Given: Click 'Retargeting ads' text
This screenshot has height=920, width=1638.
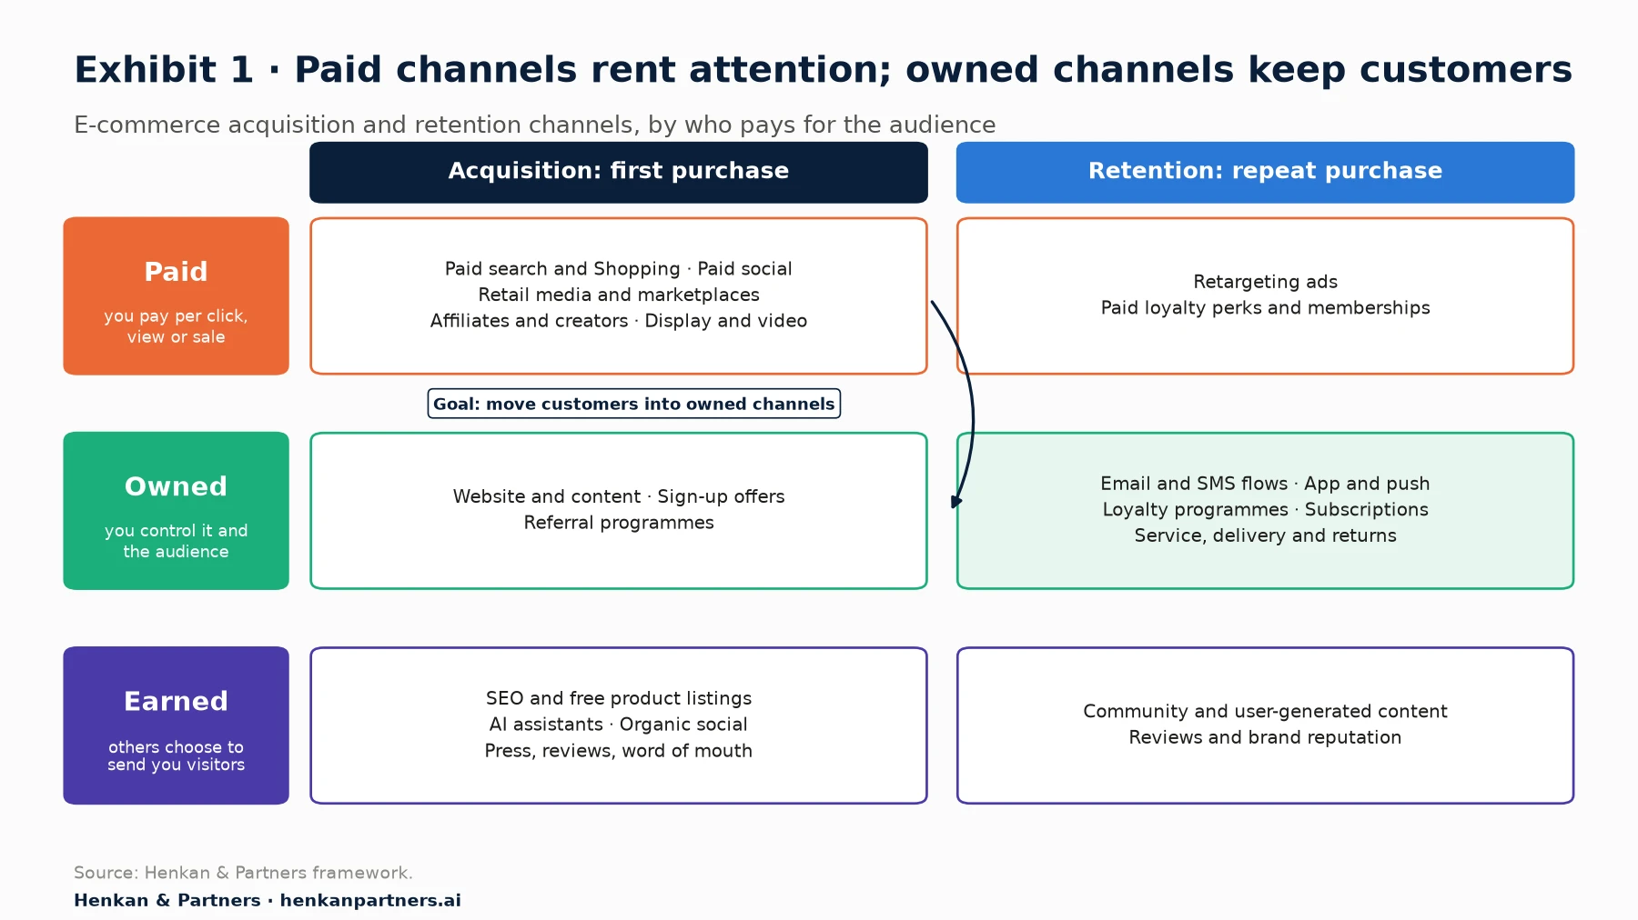Looking at the screenshot, I should click(x=1265, y=282).
